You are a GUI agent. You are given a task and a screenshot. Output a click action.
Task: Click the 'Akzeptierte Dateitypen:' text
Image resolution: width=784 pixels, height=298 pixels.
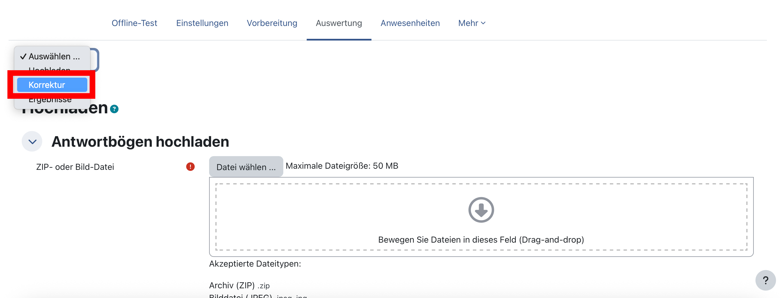click(x=255, y=263)
